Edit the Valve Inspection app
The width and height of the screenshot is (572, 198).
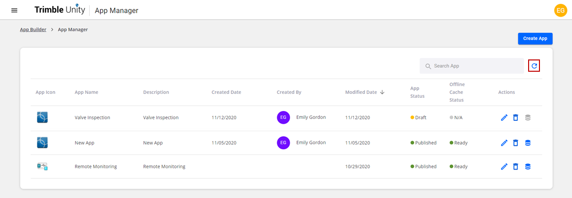click(504, 118)
